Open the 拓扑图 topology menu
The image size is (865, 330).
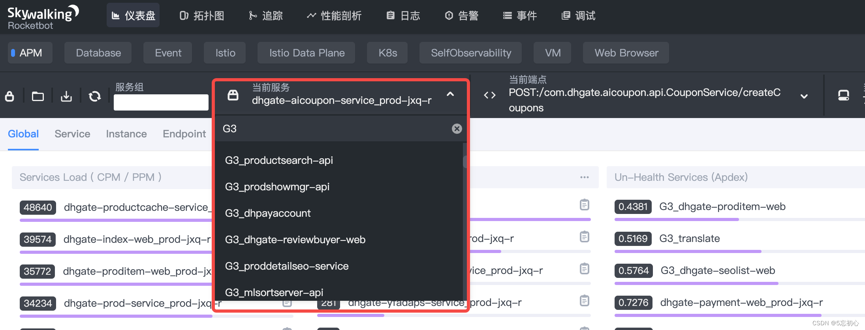(201, 15)
